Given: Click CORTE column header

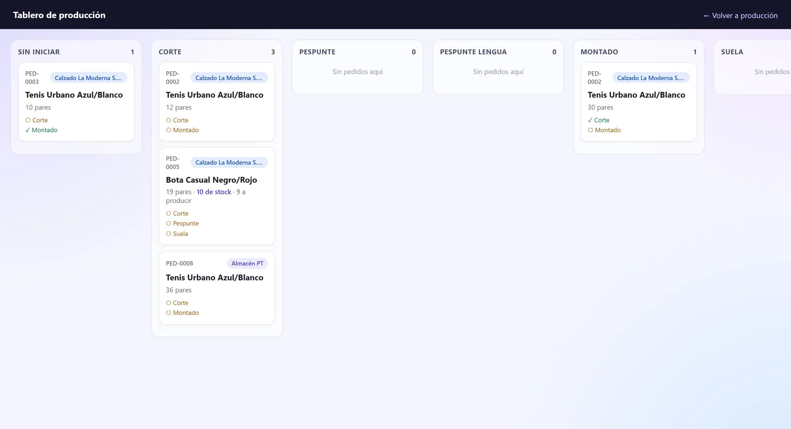Looking at the screenshot, I should [170, 52].
